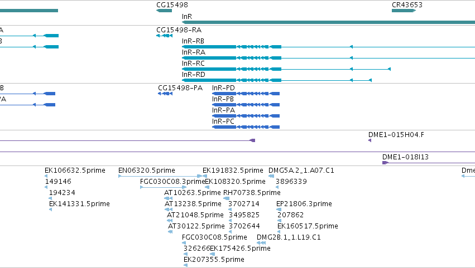Image resolution: width=475 pixels, height=268 pixels.
Task: Open AT30122.5prime EST label
Action: click(196, 227)
